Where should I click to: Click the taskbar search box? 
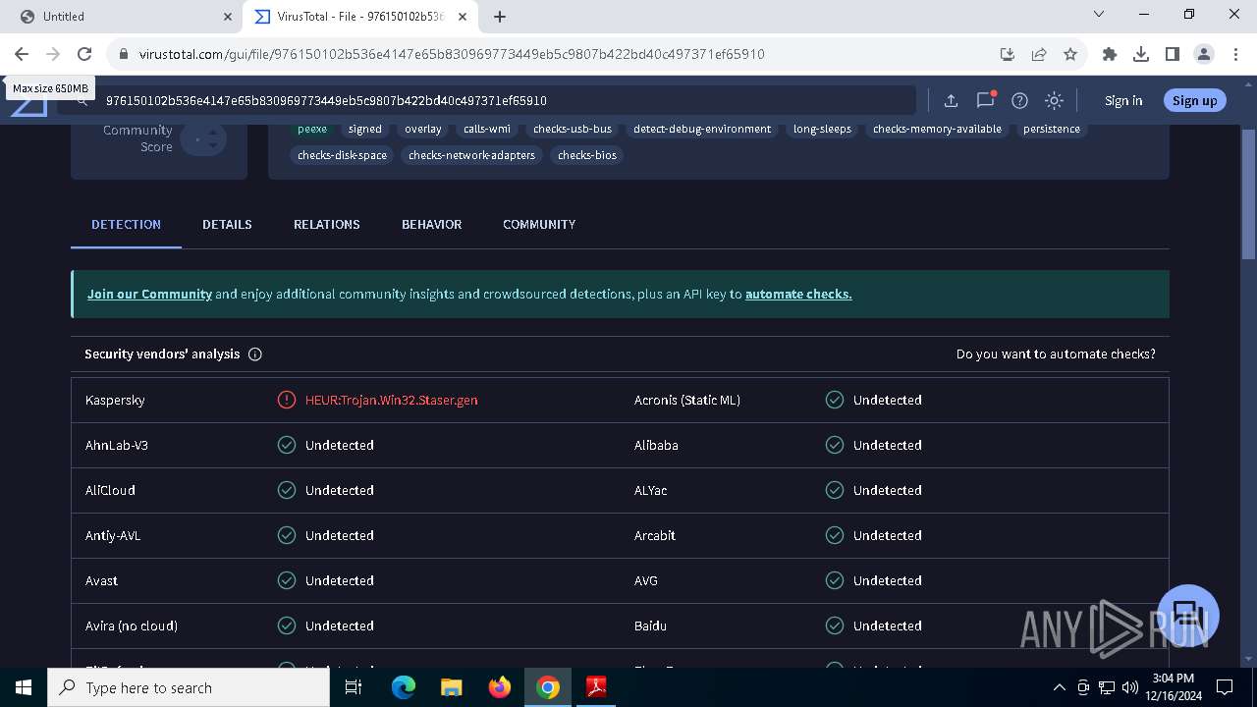tap(189, 687)
